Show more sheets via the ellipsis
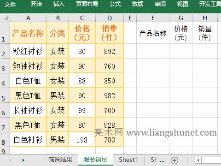 point(162,160)
